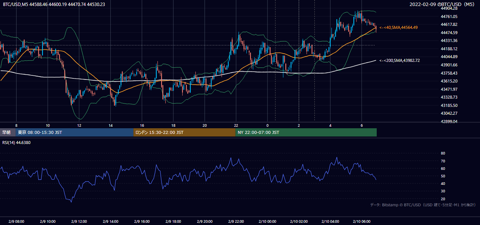Click the 東京 08:00-15:30 JST session bar
Viewport: 480px width, 225px height.
coord(74,132)
